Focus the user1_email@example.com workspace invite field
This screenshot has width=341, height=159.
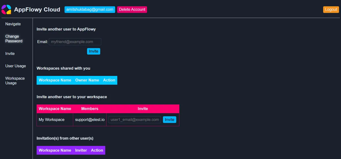coord(135,120)
